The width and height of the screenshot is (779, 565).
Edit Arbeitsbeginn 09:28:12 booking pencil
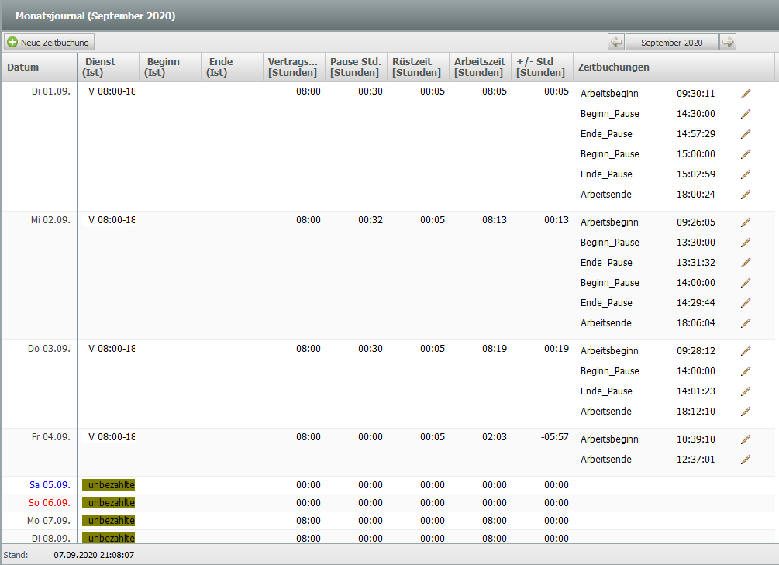[746, 351]
